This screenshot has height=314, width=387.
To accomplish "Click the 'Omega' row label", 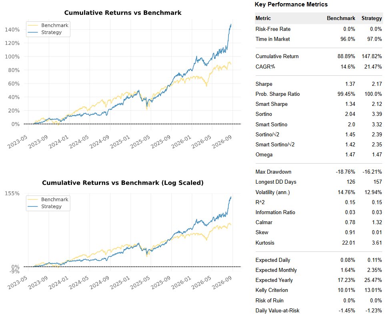I will tap(264, 155).
